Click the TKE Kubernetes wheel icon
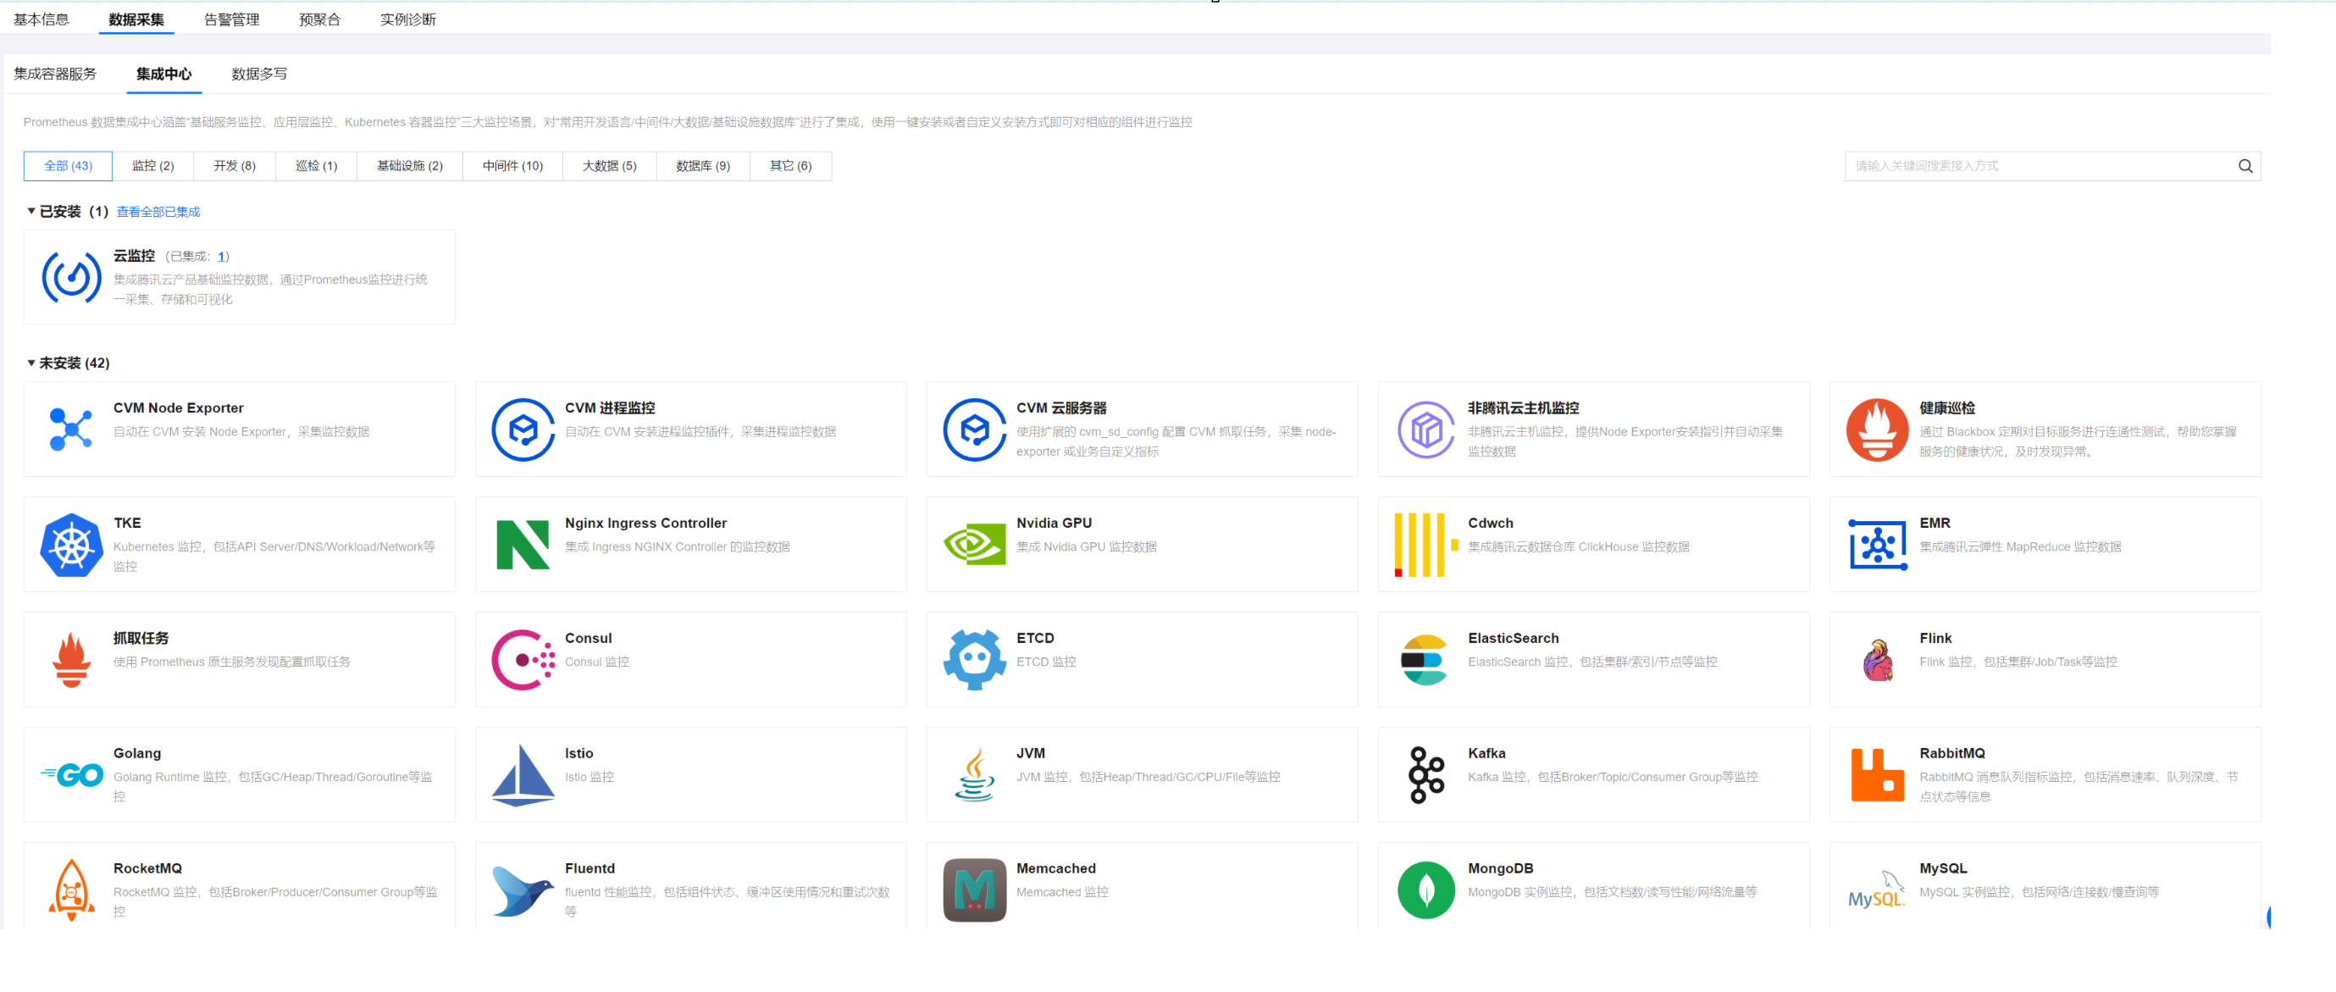2336x992 pixels. [x=71, y=545]
